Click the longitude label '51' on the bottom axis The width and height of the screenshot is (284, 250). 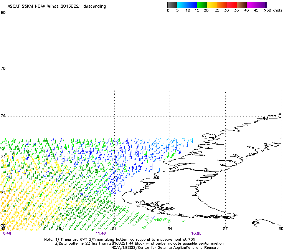pyautogui.click(x=114, y=229)
